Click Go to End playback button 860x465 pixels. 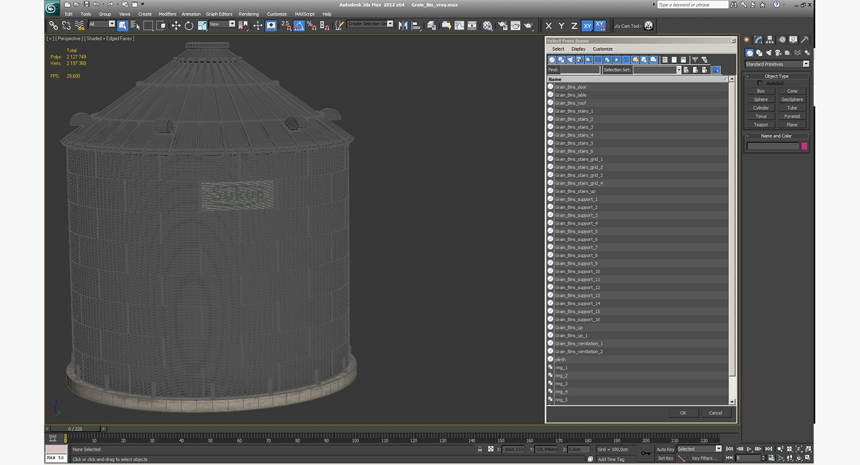768,449
